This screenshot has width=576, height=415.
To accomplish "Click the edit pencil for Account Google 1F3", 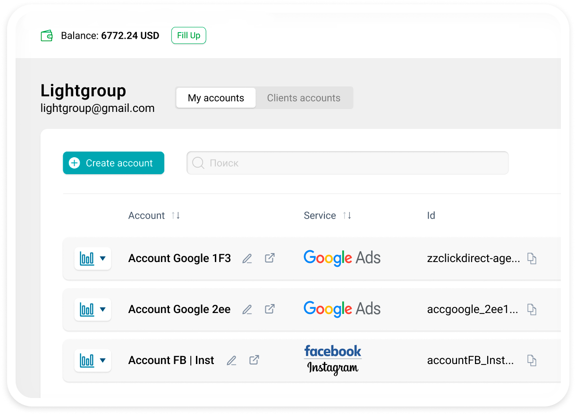I will (x=247, y=258).
